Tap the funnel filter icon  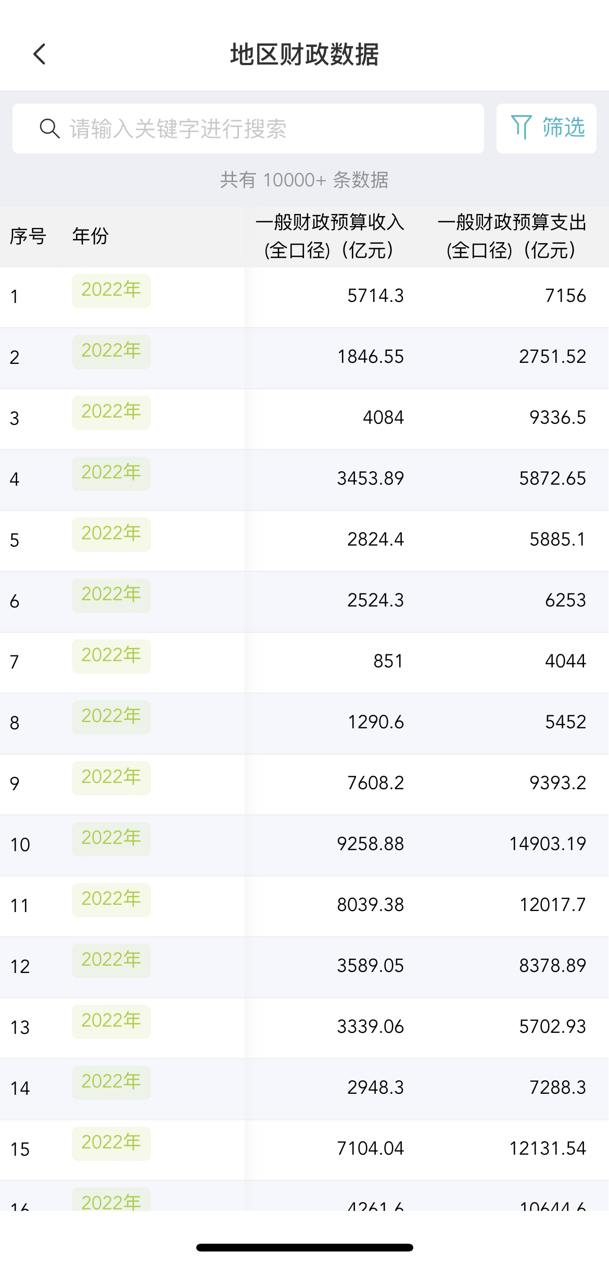pos(521,128)
